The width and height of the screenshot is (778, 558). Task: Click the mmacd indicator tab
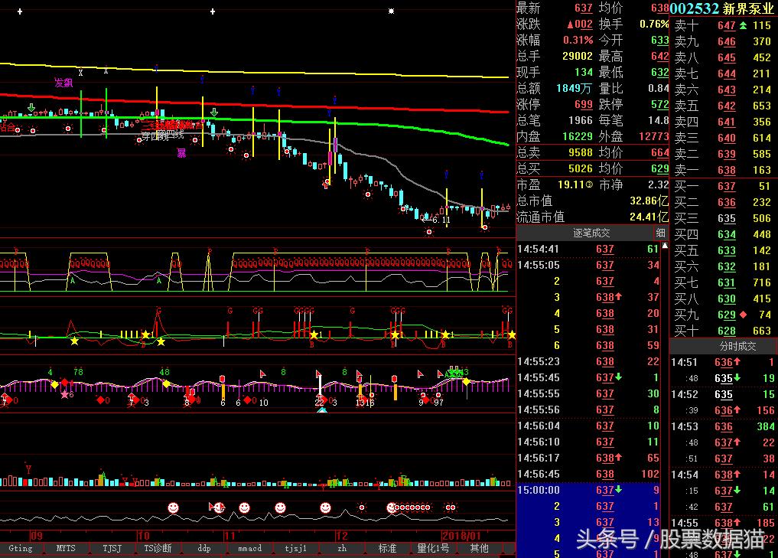point(249,548)
